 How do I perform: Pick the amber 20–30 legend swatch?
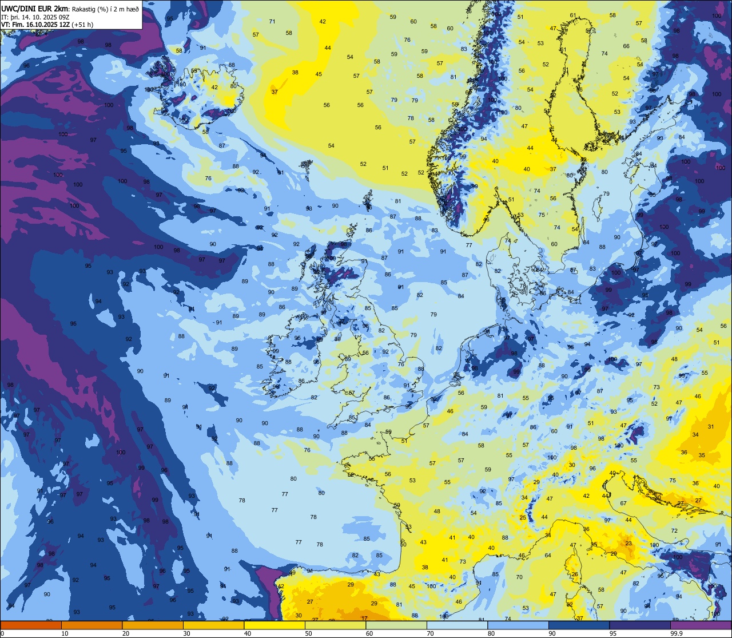153,625
